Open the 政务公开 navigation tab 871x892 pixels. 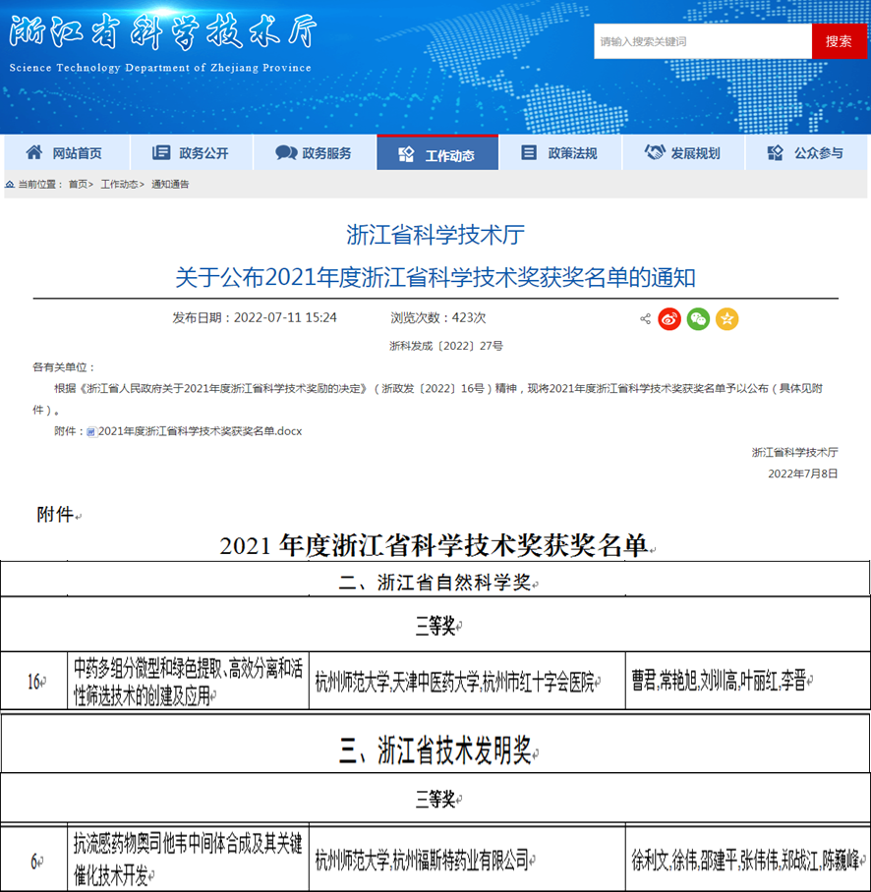click(190, 153)
